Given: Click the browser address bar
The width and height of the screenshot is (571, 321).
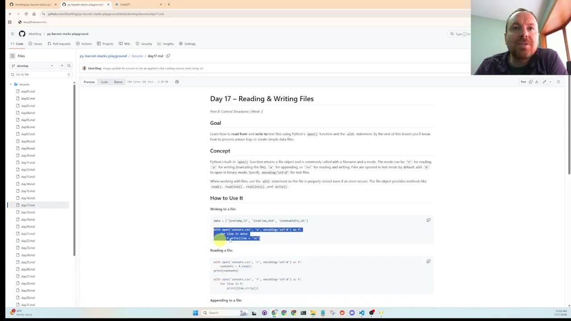Looking at the screenshot, I should point(254,14).
